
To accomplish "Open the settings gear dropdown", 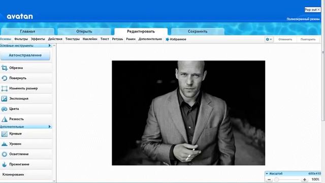I will (x=269, y=39).
